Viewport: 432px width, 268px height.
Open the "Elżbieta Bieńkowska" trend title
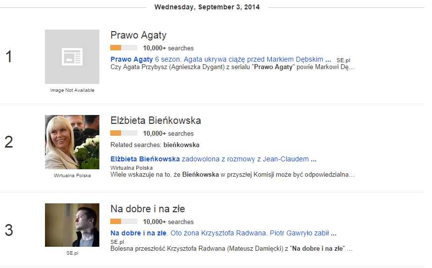coord(156,121)
